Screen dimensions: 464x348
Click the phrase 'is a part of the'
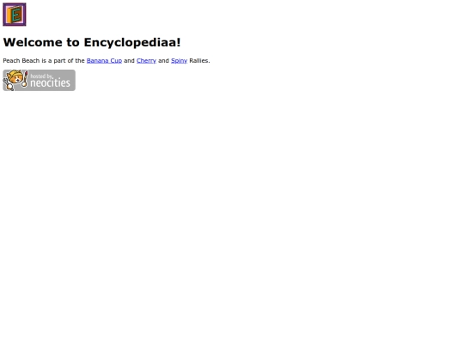point(63,61)
